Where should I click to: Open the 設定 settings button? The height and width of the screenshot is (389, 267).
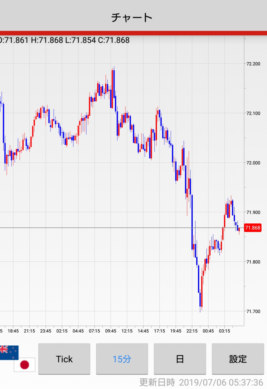coord(238,359)
